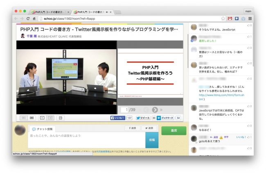The height and width of the screenshot is (173, 266).
Task: Go to the next slide
Action: [x=155, y=110]
